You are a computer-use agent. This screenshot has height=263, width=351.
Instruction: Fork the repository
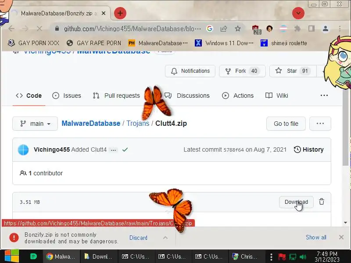pyautogui.click(x=242, y=71)
